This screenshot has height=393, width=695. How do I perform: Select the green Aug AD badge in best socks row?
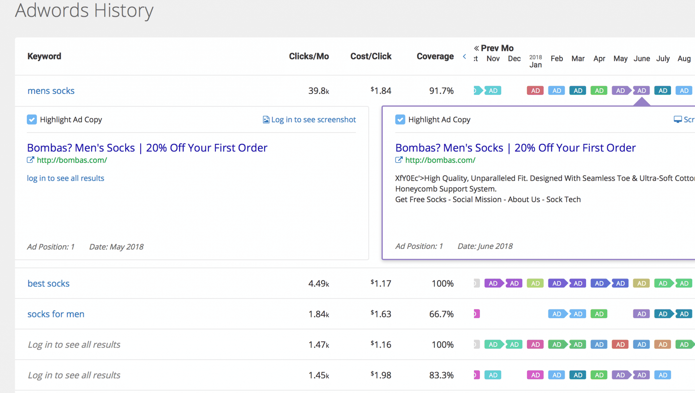(684, 283)
